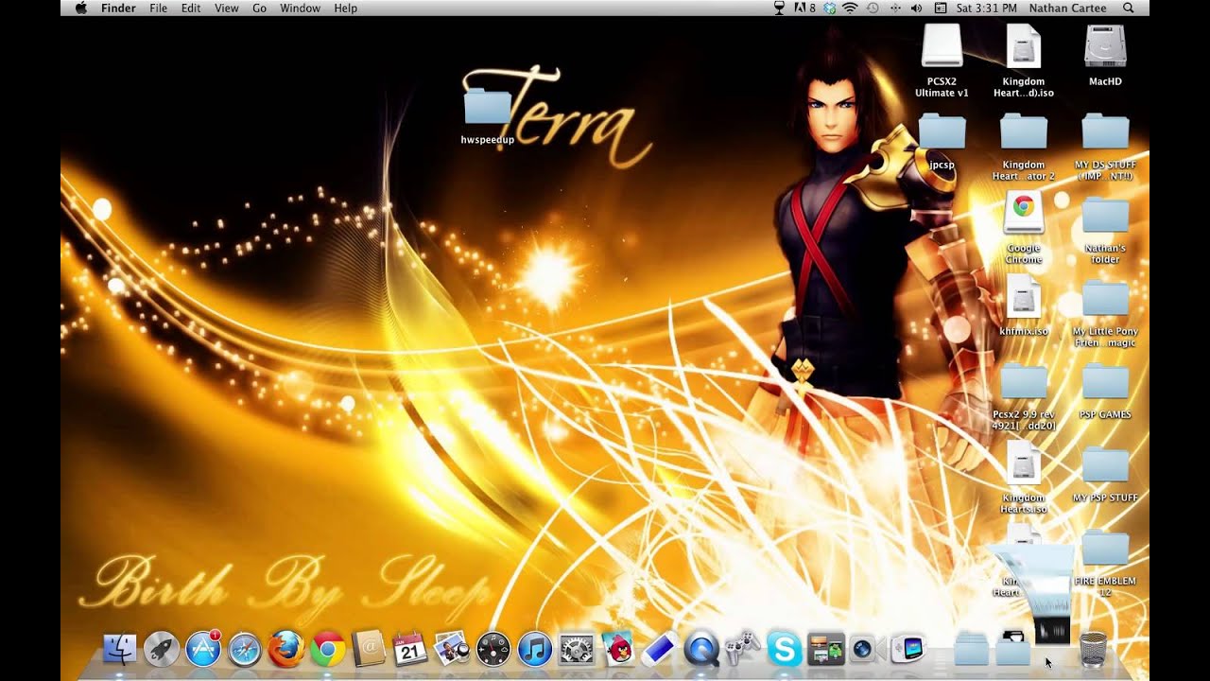Open the Google Chrome desktop shortcut
This screenshot has width=1210, height=681.
[x=1024, y=214]
